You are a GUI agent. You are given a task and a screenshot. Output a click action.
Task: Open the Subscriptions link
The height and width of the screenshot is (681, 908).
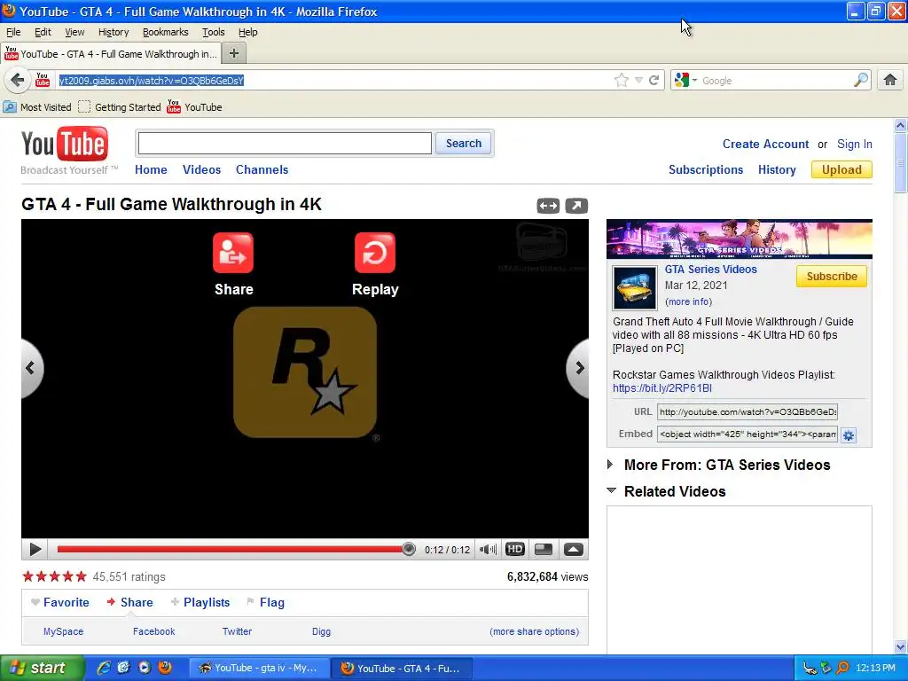point(705,169)
